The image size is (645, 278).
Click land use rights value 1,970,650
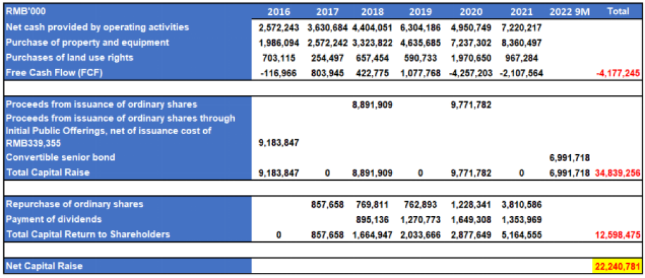(x=472, y=57)
